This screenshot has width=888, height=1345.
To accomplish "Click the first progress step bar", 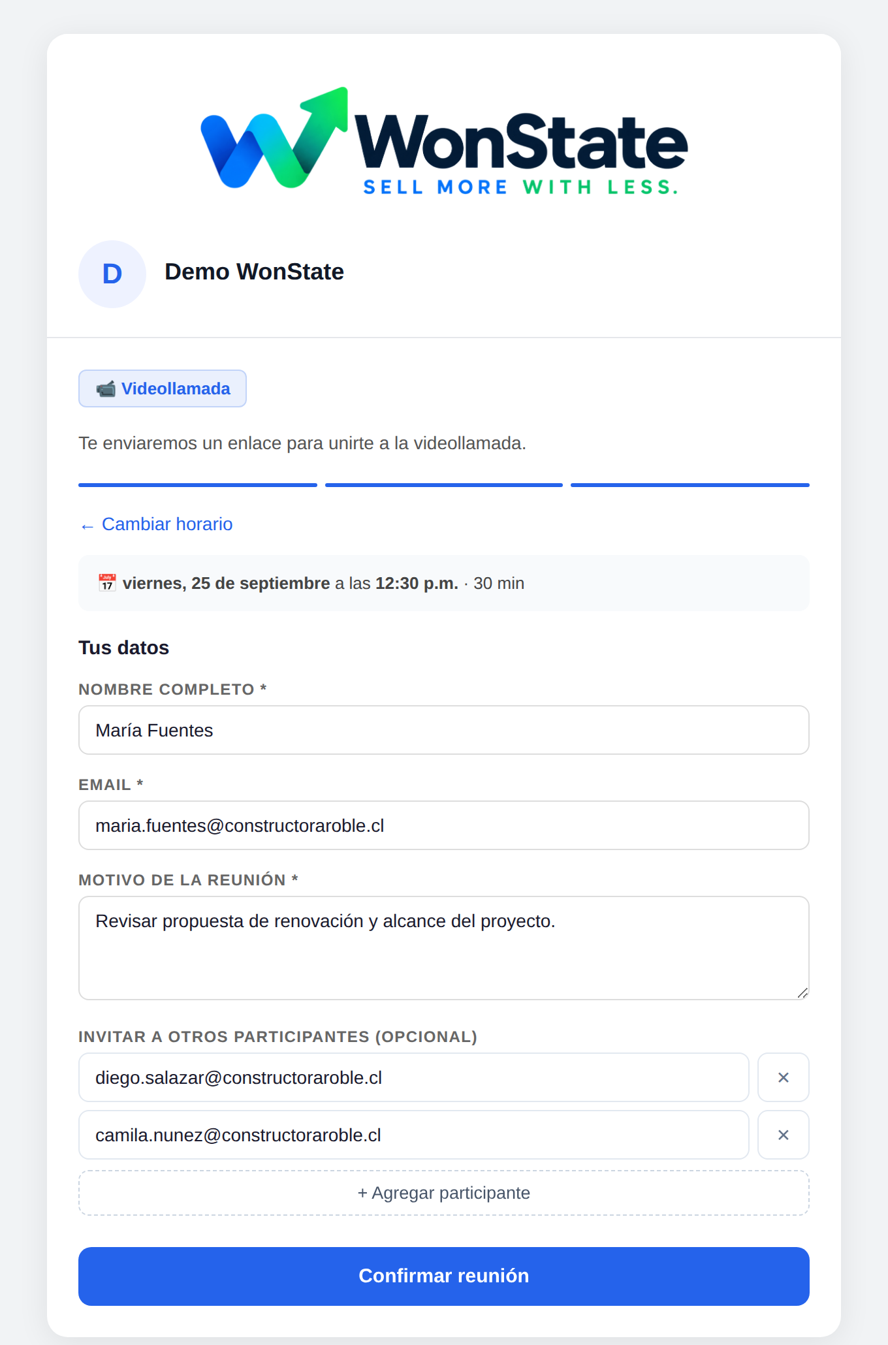I will 198,485.
